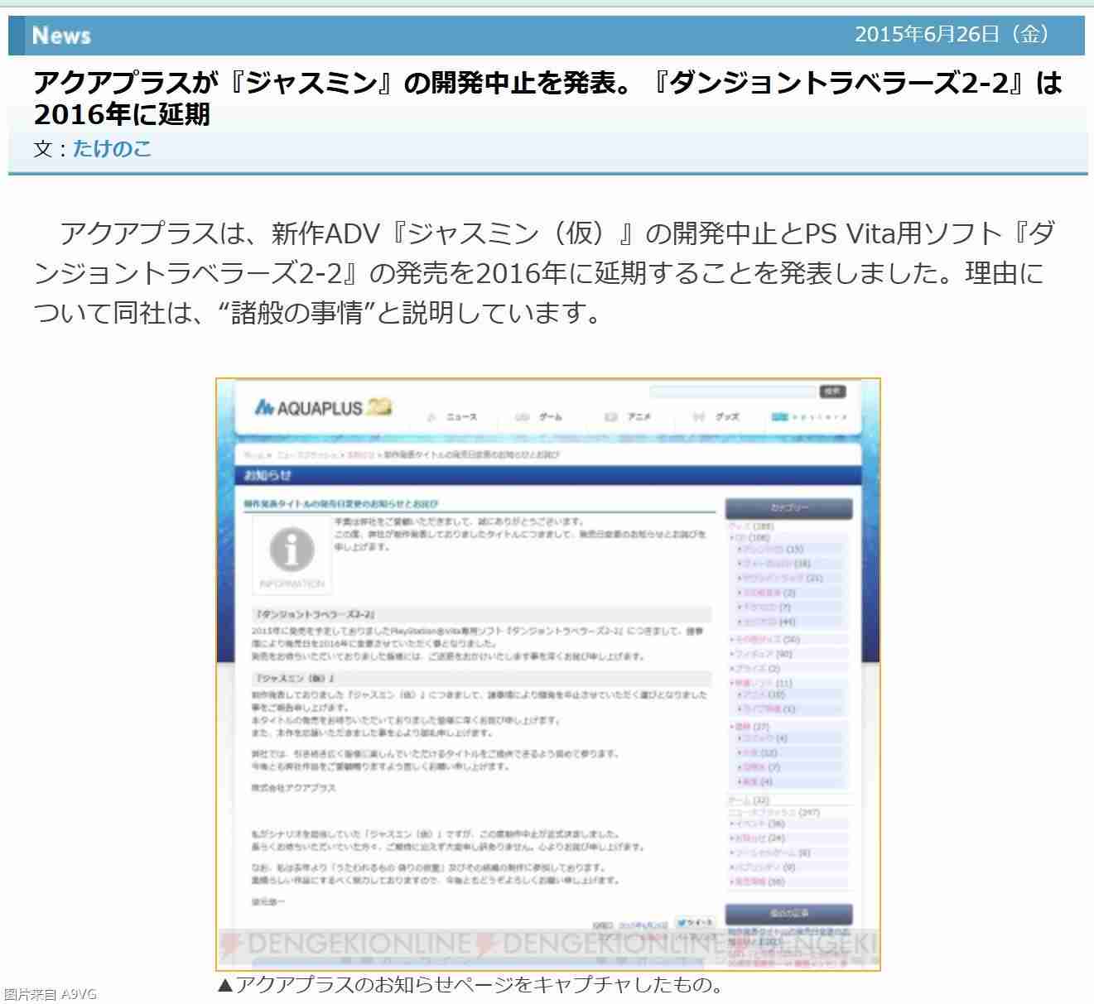Click the AQUAPLUS logo in embedded capture
Viewport: 1094px width, 1004px height.
click(x=322, y=407)
